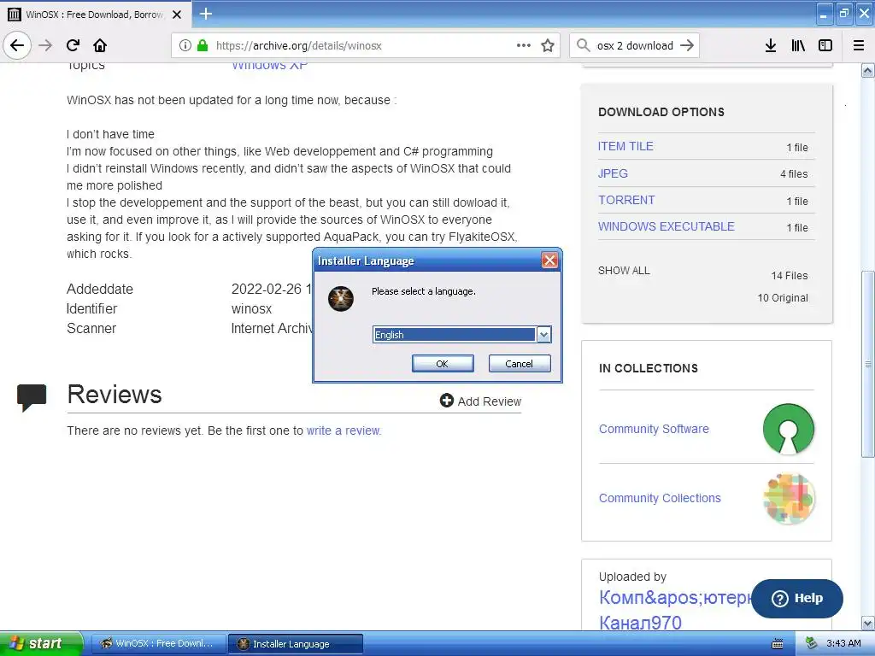Close the WinOSX browser tab
875x656 pixels.
point(177,15)
